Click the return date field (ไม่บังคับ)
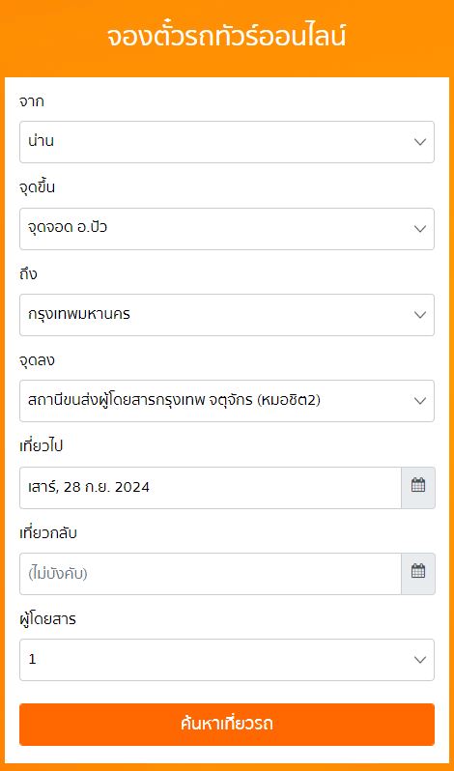This screenshot has width=454, height=771. tap(211, 573)
